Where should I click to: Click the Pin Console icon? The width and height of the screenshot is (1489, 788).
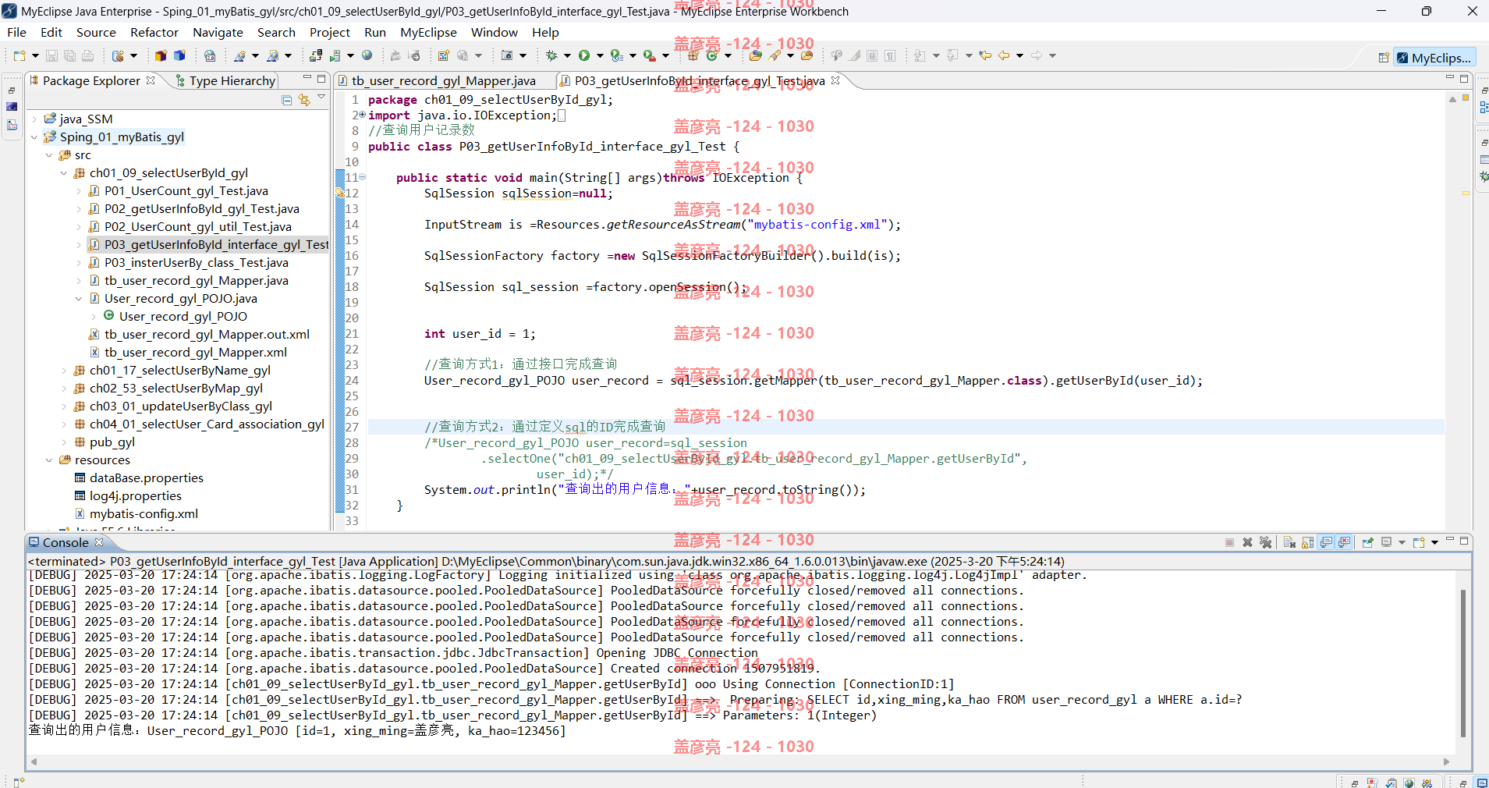[x=1367, y=542]
